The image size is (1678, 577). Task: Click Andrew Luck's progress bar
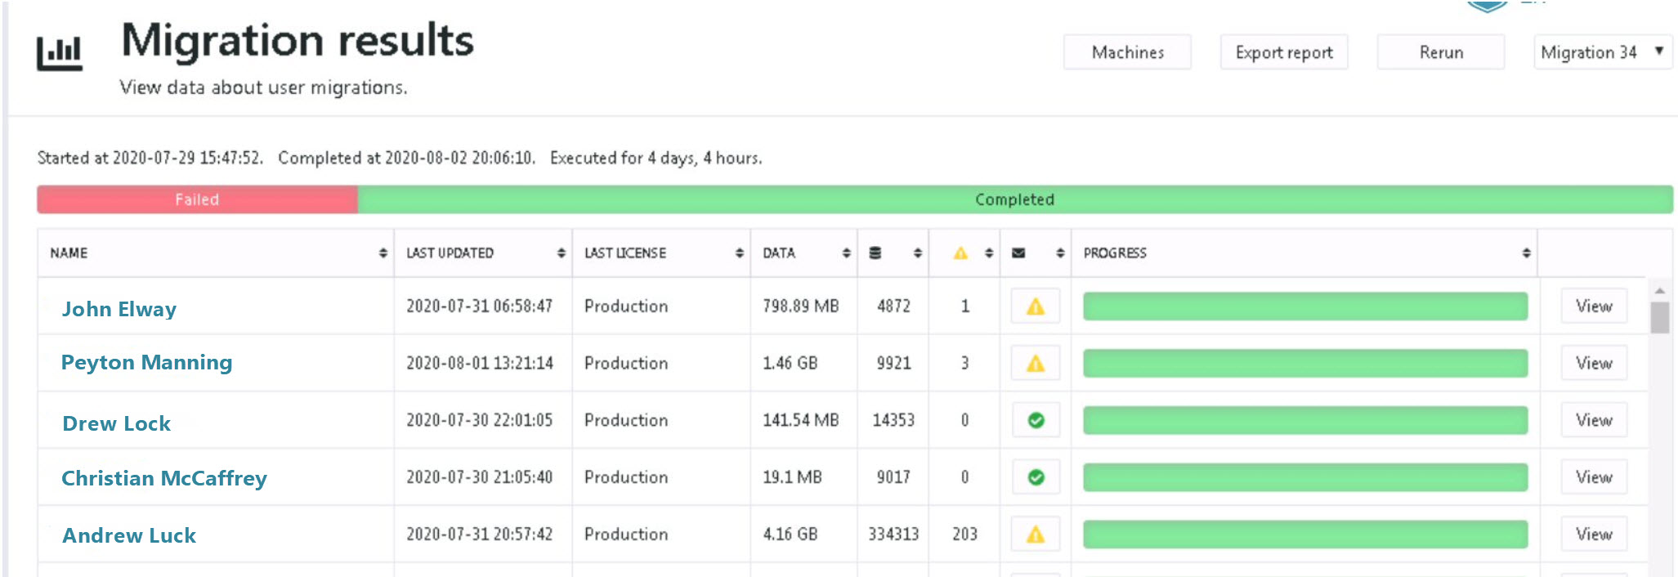[x=1305, y=535]
